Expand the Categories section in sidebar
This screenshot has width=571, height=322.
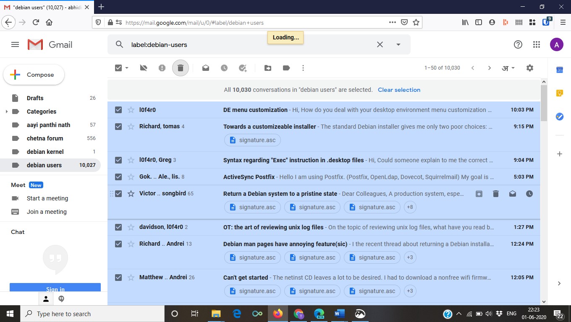[8, 112]
